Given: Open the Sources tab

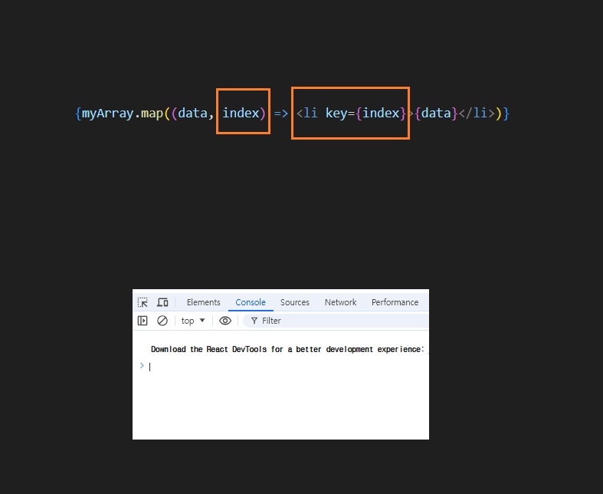Looking at the screenshot, I should point(294,302).
